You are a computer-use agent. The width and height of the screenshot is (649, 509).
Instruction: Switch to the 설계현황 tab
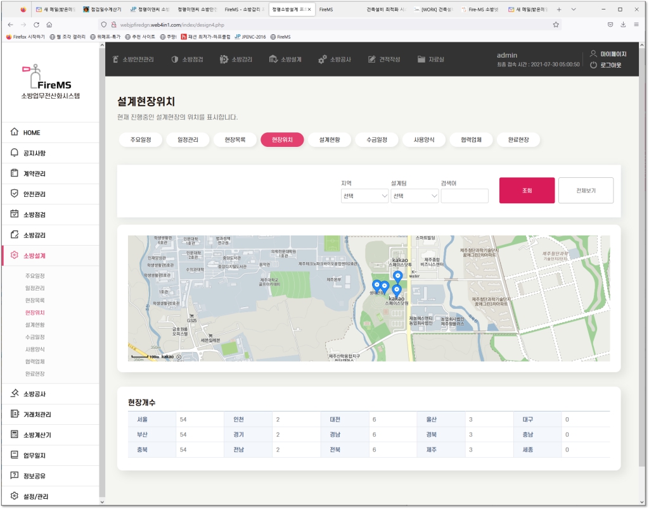coord(330,140)
